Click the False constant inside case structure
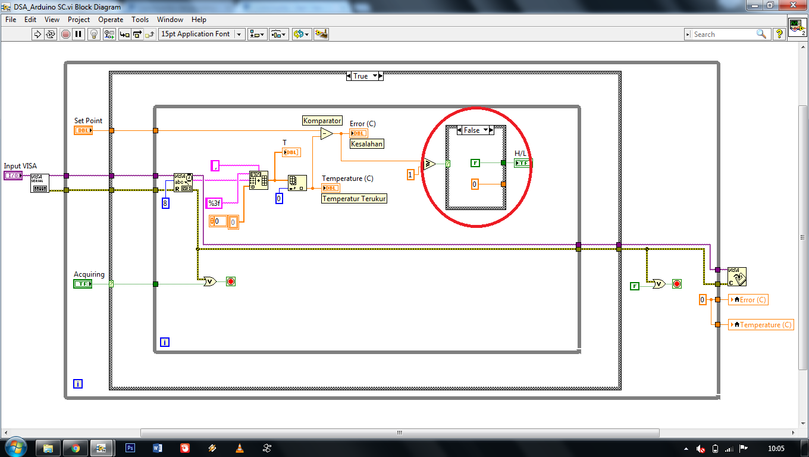This screenshot has width=809, height=457. coord(475,162)
